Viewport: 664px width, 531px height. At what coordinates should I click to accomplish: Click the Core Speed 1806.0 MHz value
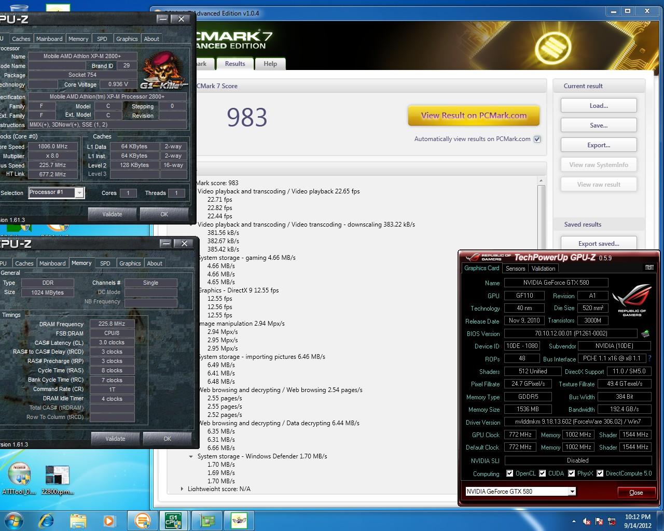(53, 146)
